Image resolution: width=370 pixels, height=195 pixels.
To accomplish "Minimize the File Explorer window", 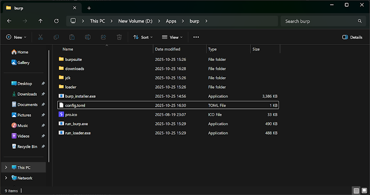I will [332, 5].
